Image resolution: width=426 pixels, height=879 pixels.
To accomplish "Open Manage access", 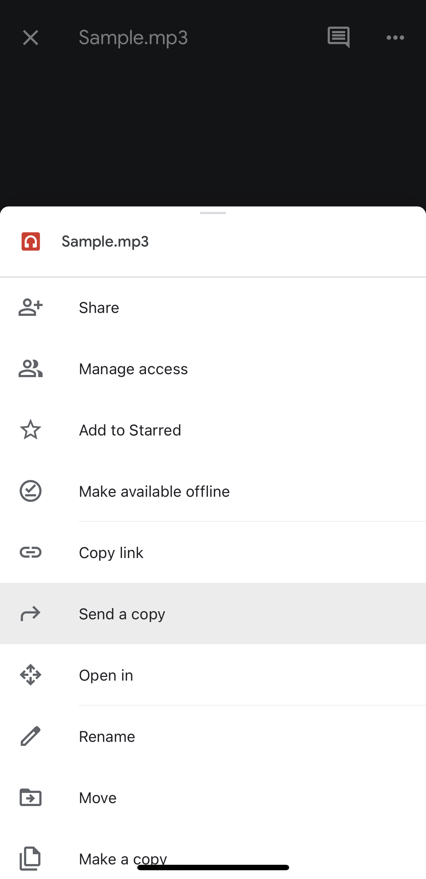I will [213, 369].
